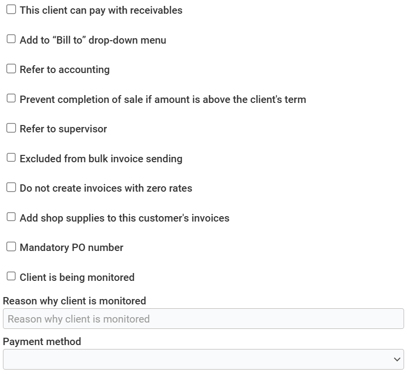Enable 'This client can pay with receivables' checkbox
The height and width of the screenshot is (374, 407).
[11, 10]
